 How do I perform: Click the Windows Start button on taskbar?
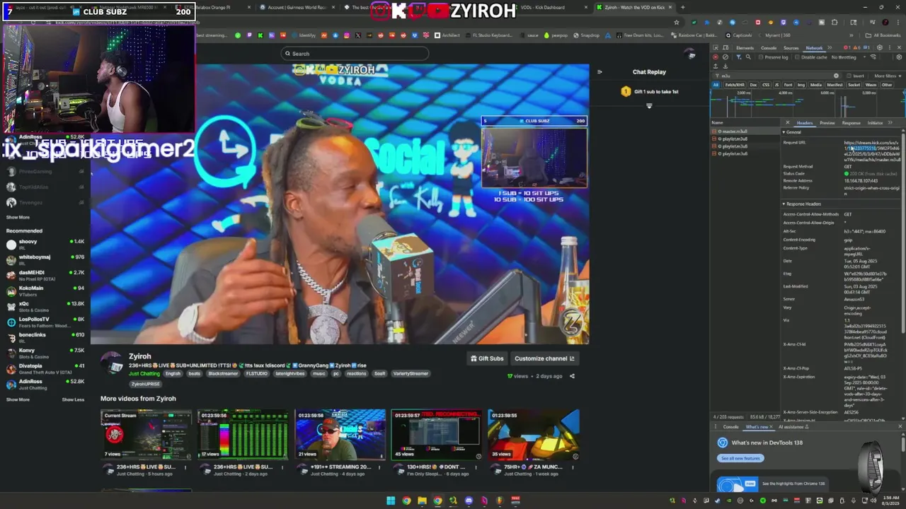click(x=391, y=501)
